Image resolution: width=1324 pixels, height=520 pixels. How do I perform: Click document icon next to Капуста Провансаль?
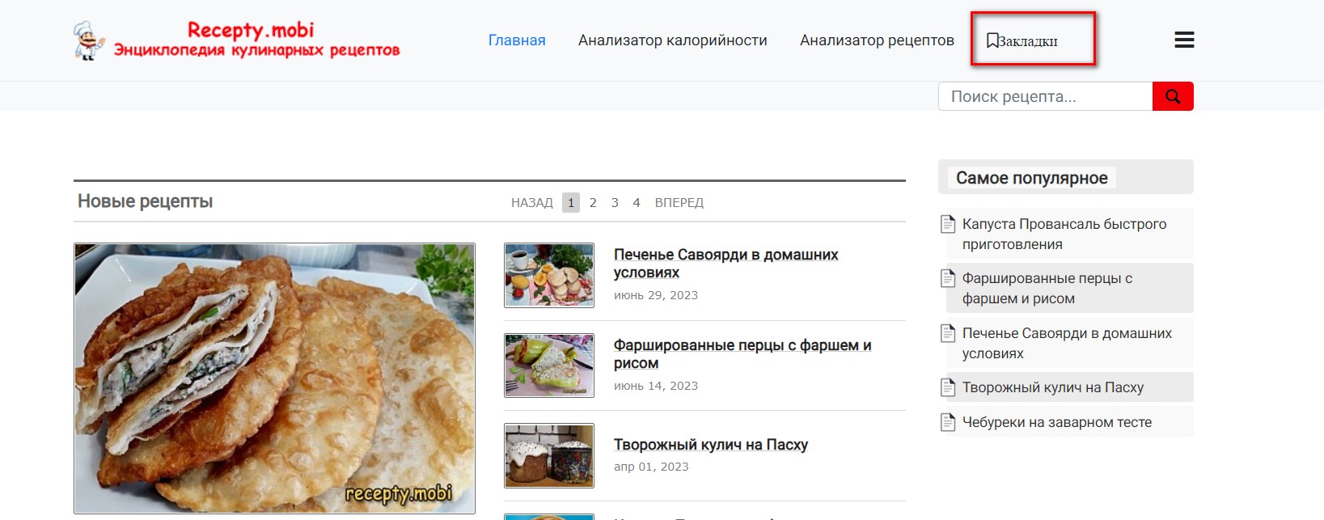948,224
